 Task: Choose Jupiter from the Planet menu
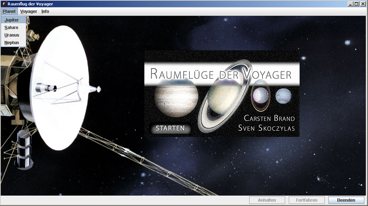[12, 20]
